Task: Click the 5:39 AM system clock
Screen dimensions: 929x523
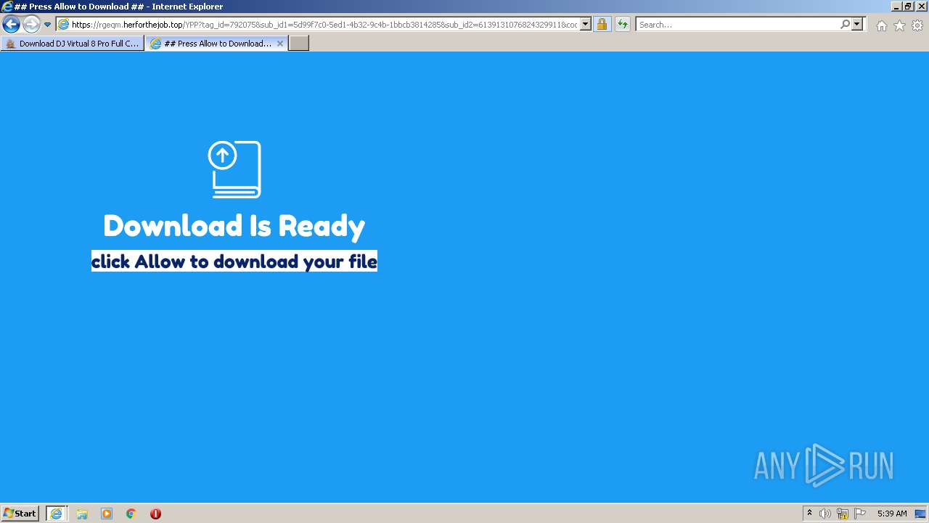Action: pos(892,514)
